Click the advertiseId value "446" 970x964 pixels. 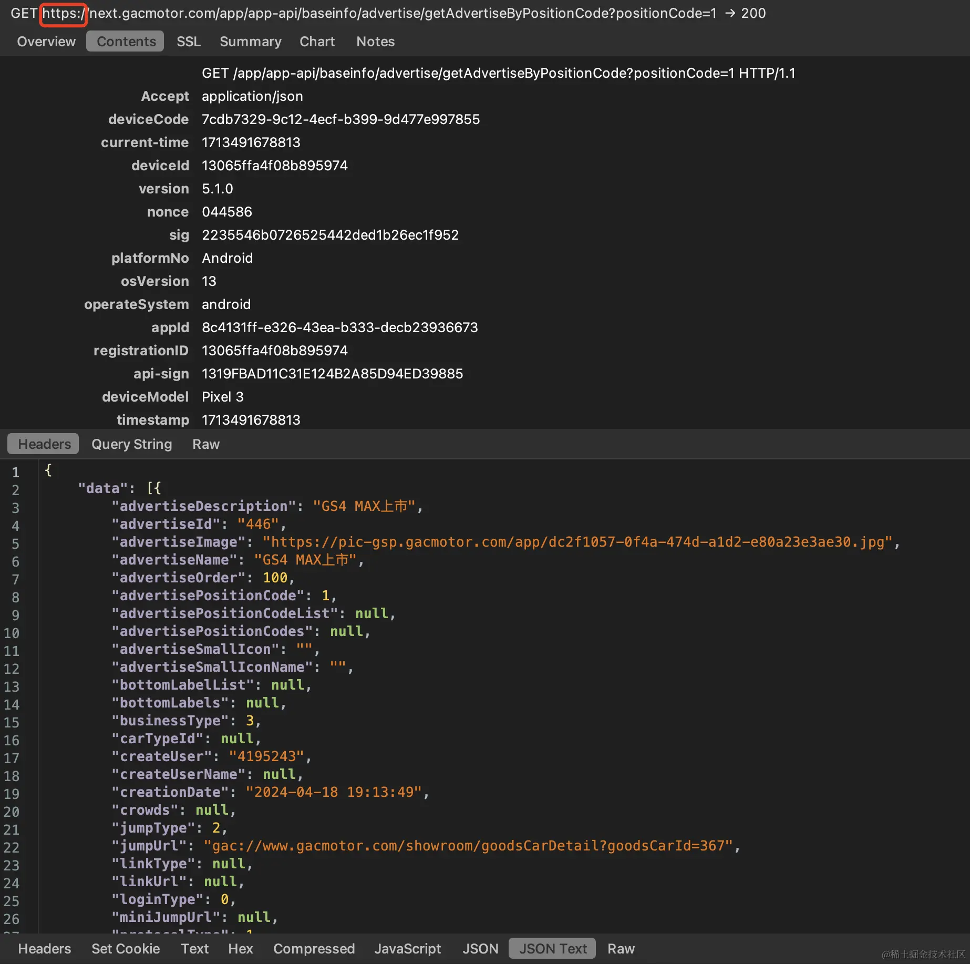click(258, 524)
